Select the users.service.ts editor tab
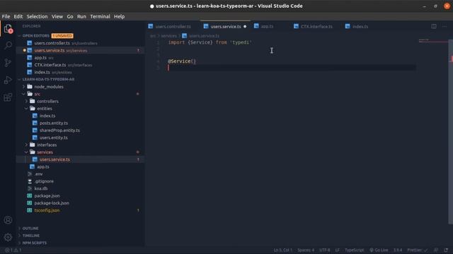This screenshot has width=453, height=254. coord(226,27)
